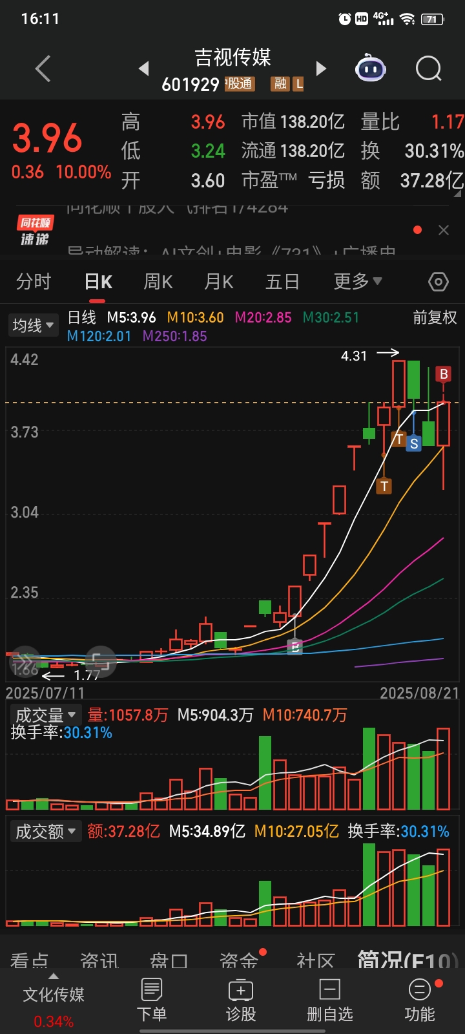Tap the stock name 吉视传媒
Image resolution: width=465 pixels, height=1034 pixels.
pos(232,58)
